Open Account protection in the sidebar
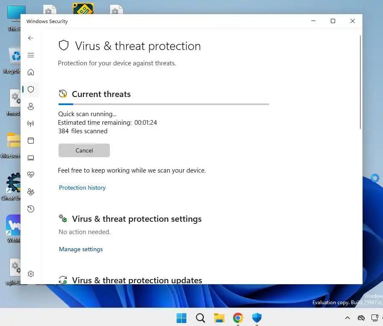The width and height of the screenshot is (383, 326). click(30, 106)
